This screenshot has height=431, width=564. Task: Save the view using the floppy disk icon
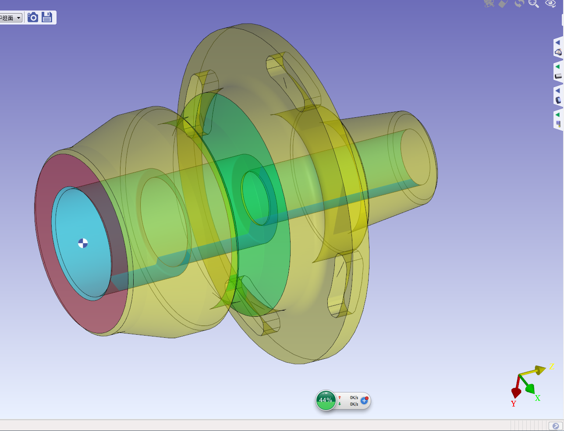tap(47, 17)
